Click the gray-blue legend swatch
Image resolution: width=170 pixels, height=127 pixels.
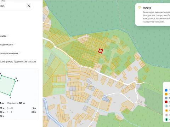166,98
